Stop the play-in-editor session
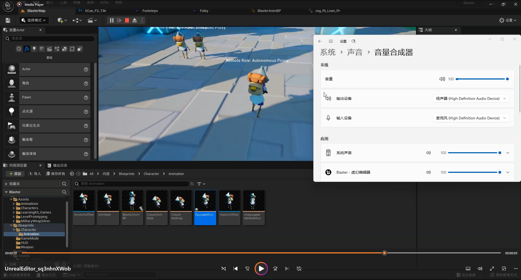 coord(127,20)
